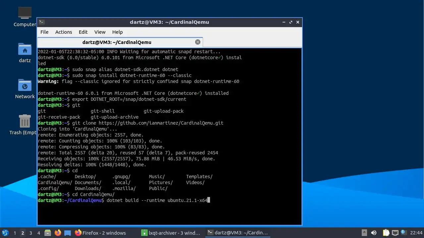The width and height of the screenshot is (424, 238).
Task: Close the terminal window
Action: [298, 22]
